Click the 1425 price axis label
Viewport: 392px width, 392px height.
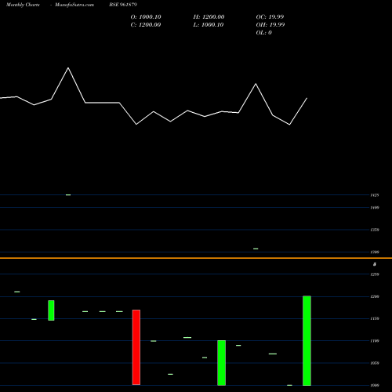(375, 195)
